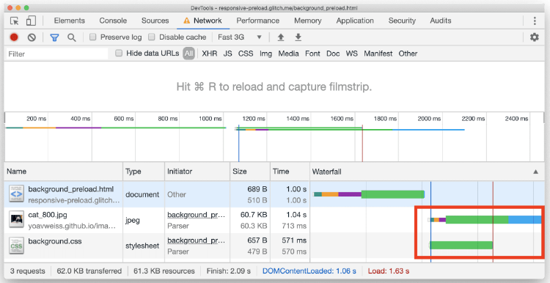
Task: Open initiator link for cat_800.jpg
Action: click(x=196, y=215)
